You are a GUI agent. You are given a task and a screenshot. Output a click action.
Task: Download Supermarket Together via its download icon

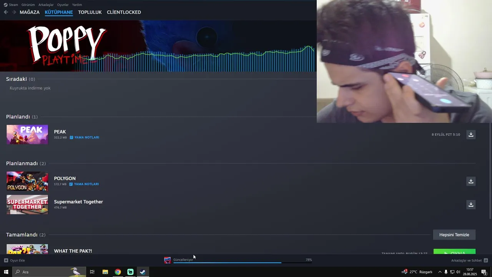[471, 204]
